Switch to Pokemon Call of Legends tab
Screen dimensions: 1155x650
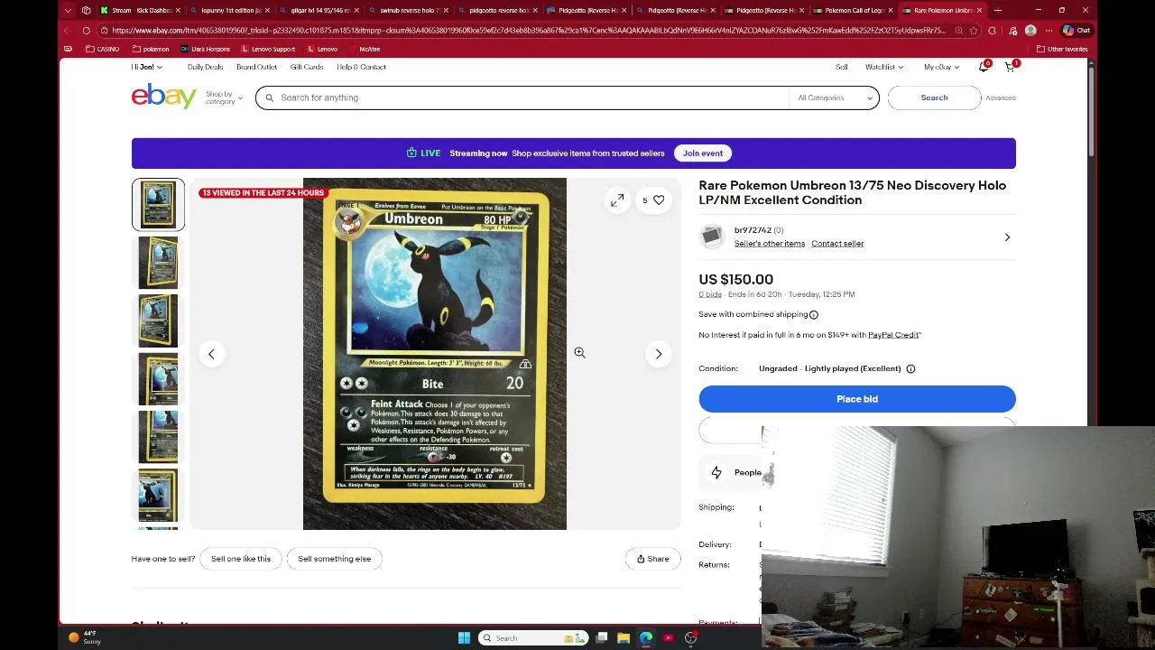point(852,10)
